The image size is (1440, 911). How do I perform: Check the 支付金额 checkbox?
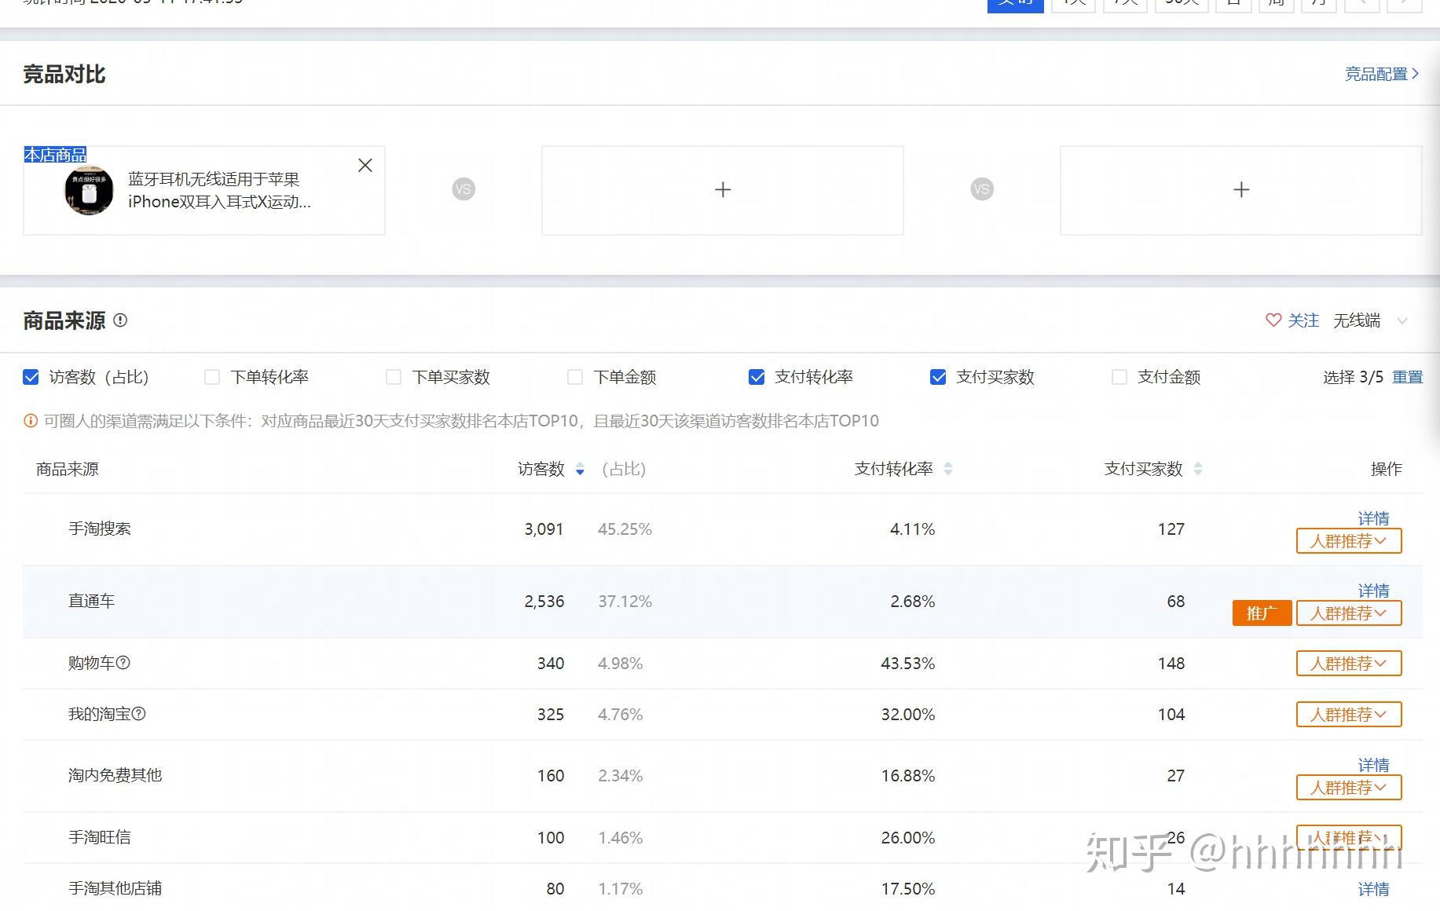tap(1119, 378)
